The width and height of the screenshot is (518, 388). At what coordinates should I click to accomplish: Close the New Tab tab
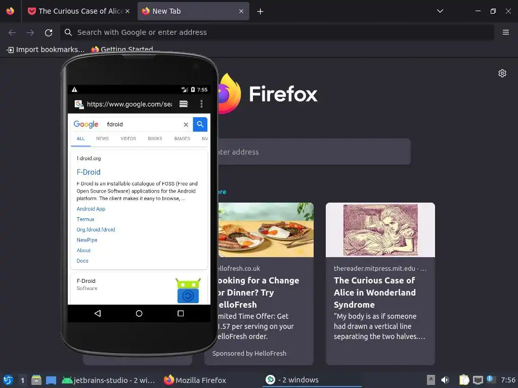[x=241, y=11]
